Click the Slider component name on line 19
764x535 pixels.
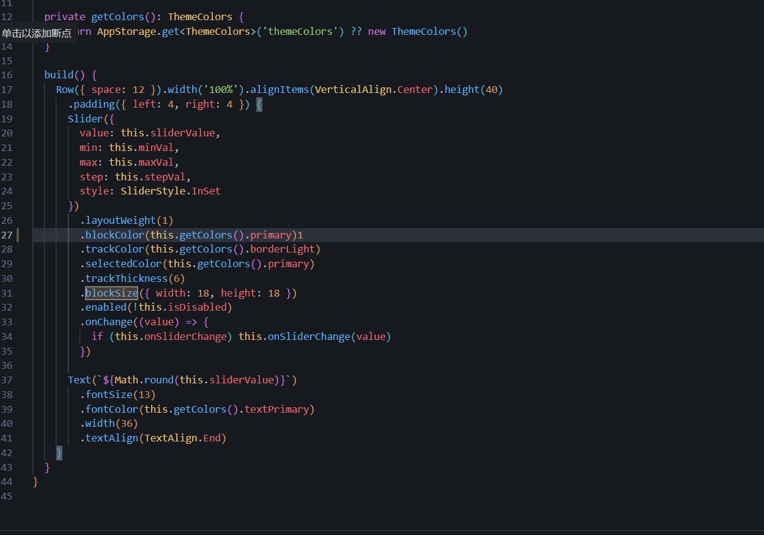click(85, 119)
